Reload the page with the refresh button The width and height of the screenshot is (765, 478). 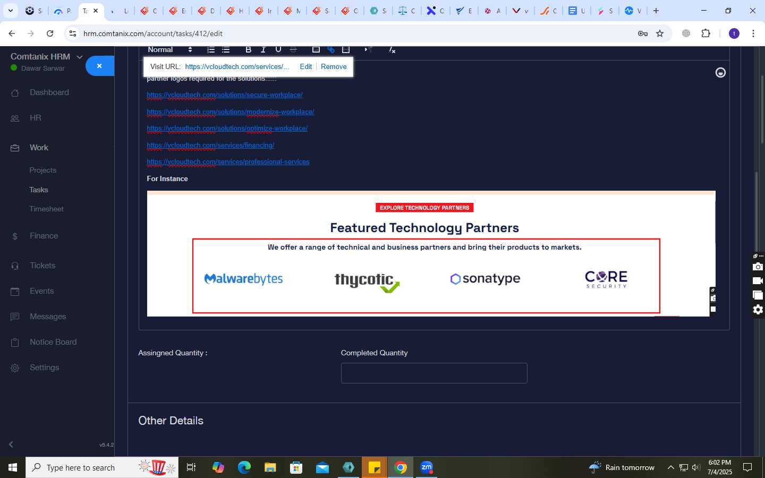point(50,33)
